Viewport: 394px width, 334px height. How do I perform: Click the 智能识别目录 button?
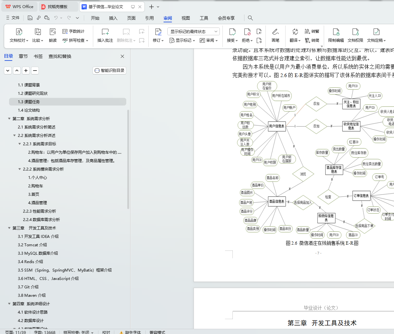click(x=109, y=71)
